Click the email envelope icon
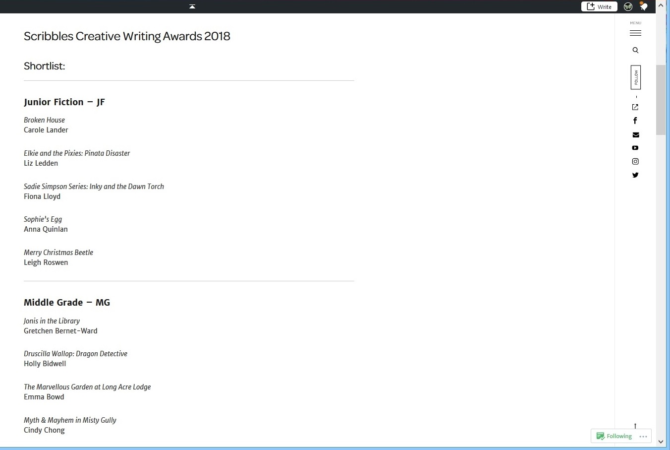The width and height of the screenshot is (670, 450). [636, 134]
